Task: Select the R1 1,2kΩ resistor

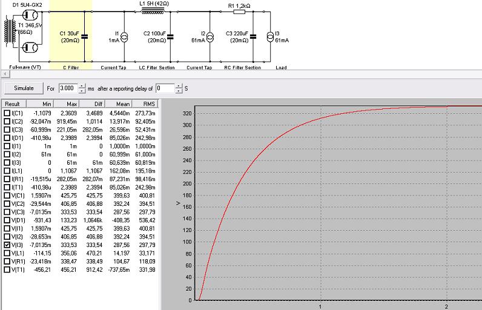Action: pyautogui.click(x=239, y=12)
